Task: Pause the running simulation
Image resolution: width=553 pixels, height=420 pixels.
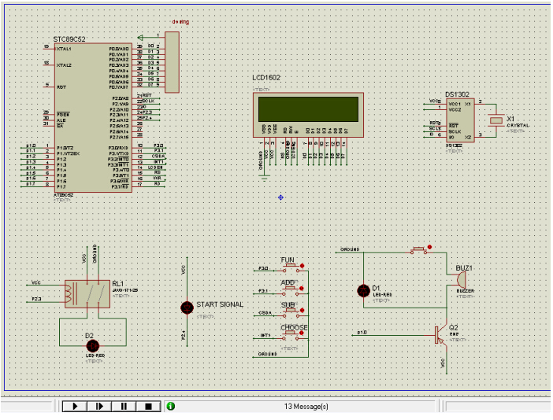Action: click(x=124, y=407)
